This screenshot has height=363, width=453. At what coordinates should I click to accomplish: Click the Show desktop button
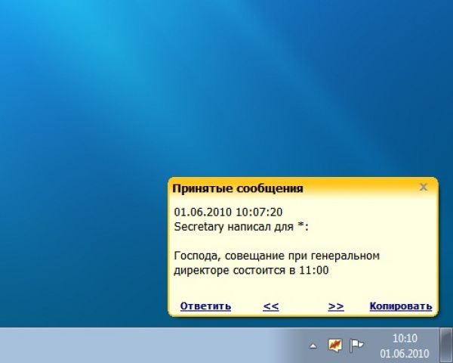click(447, 346)
